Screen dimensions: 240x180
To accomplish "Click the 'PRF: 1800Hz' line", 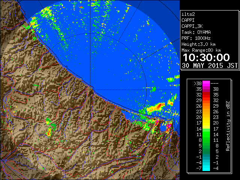I will (x=196, y=38).
